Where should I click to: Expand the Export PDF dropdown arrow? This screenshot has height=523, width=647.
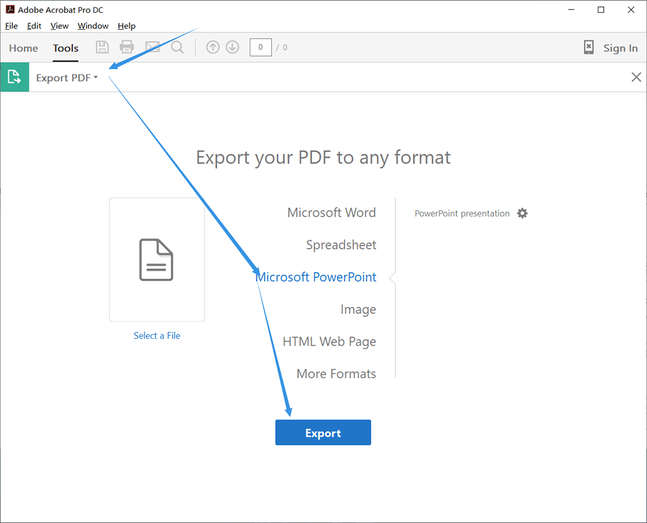tap(96, 78)
